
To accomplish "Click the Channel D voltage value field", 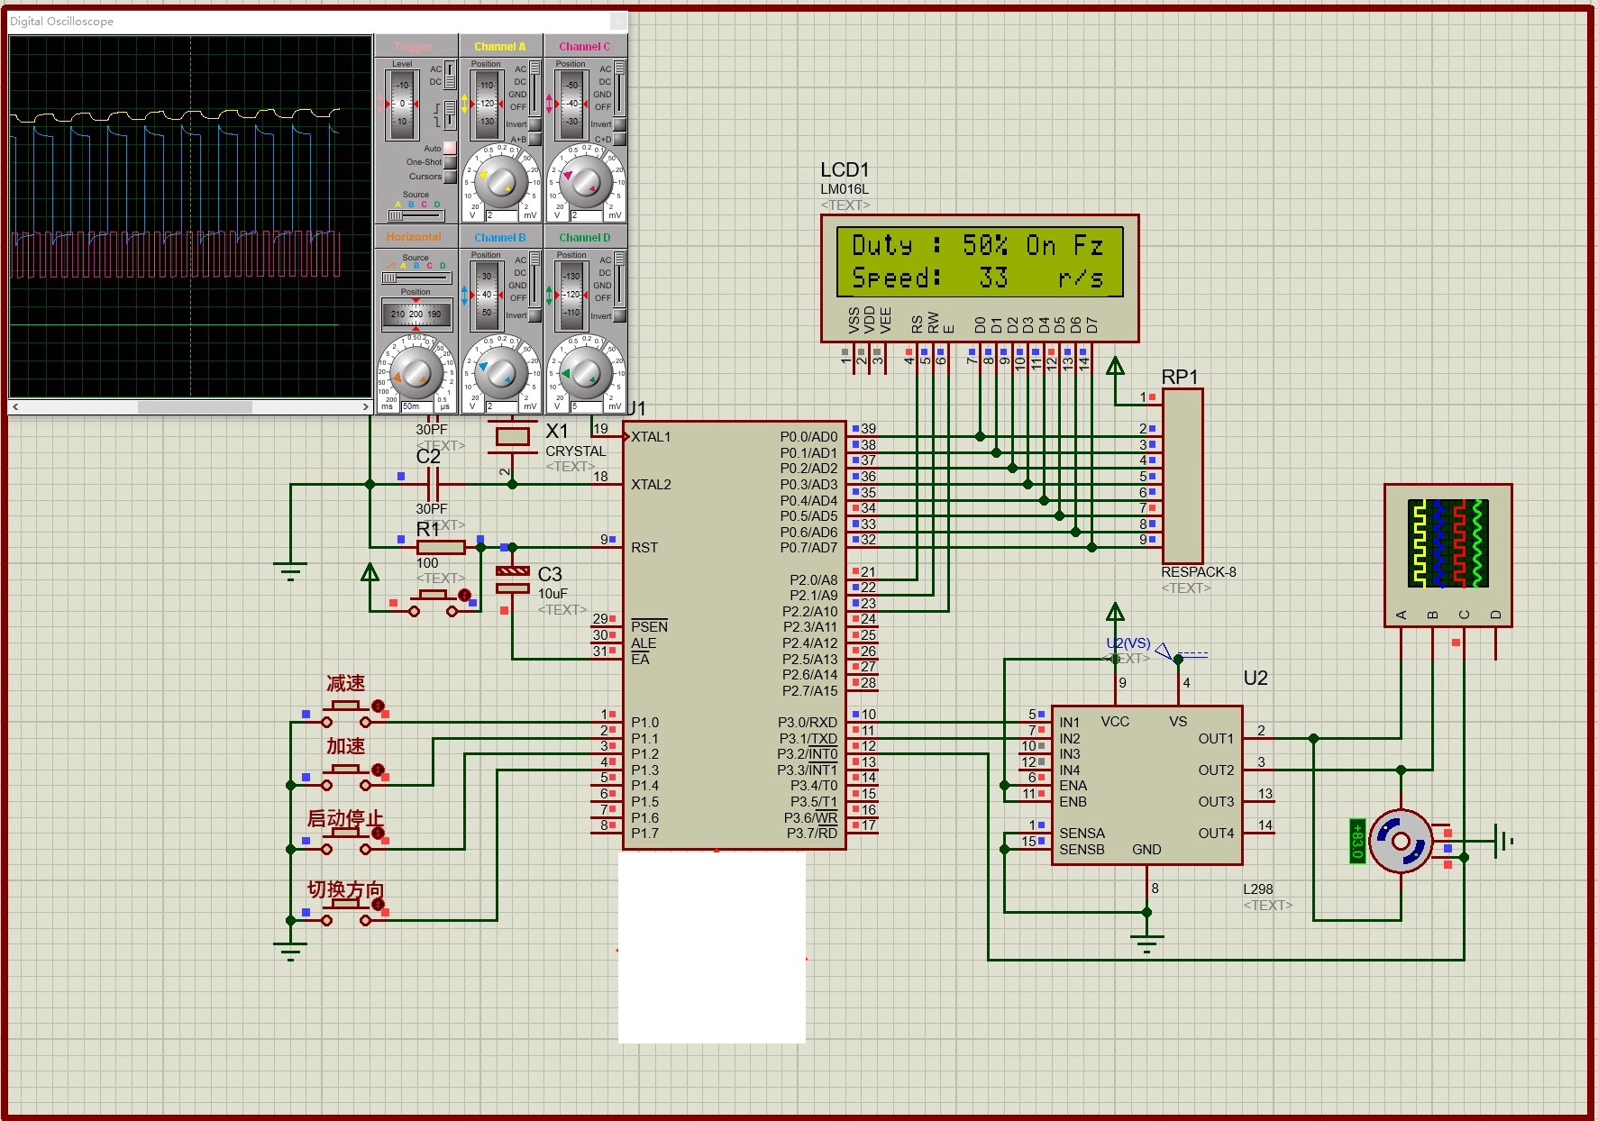I will click(x=588, y=406).
